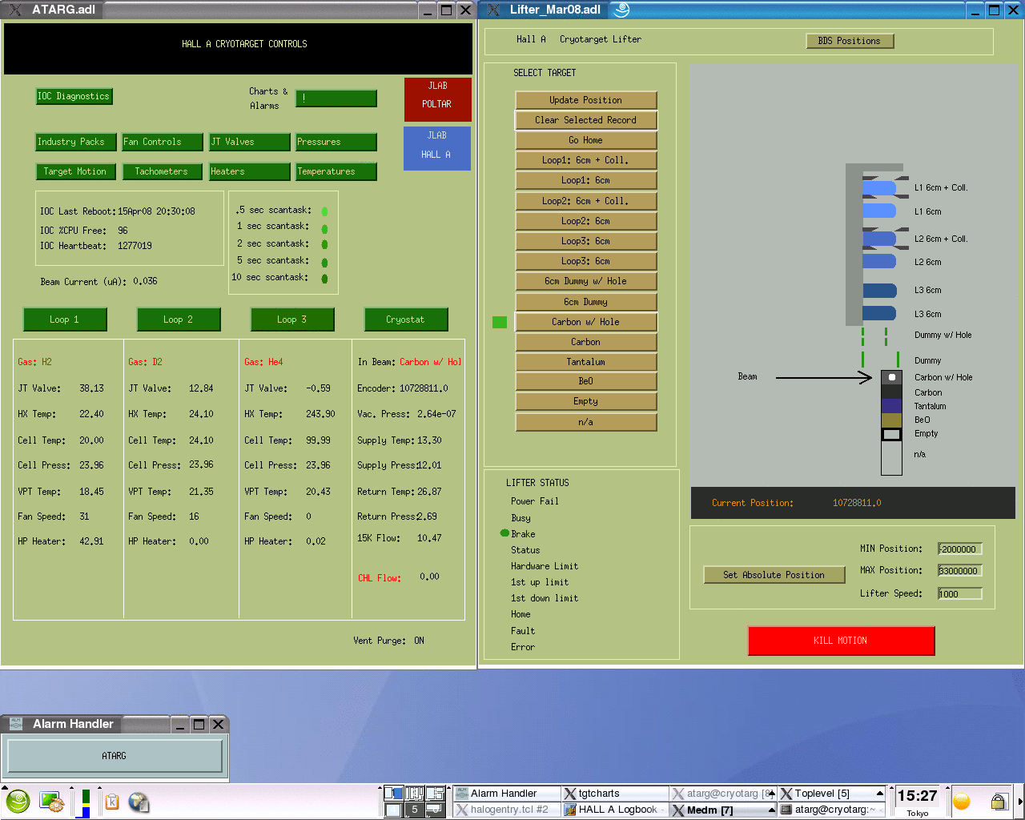
Task: Click Lifter Speed input field
Action: [960, 594]
